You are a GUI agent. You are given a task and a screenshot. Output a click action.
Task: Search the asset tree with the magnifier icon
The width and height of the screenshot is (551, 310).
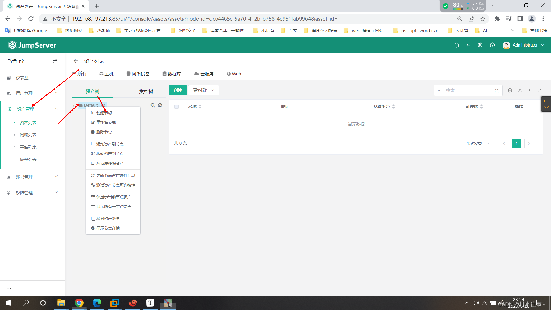[153, 105]
